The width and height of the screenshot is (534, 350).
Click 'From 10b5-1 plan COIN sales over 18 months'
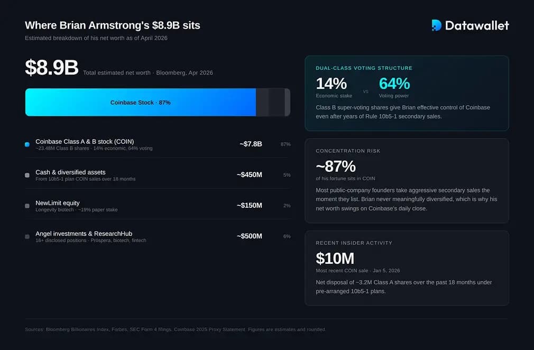pos(86,179)
